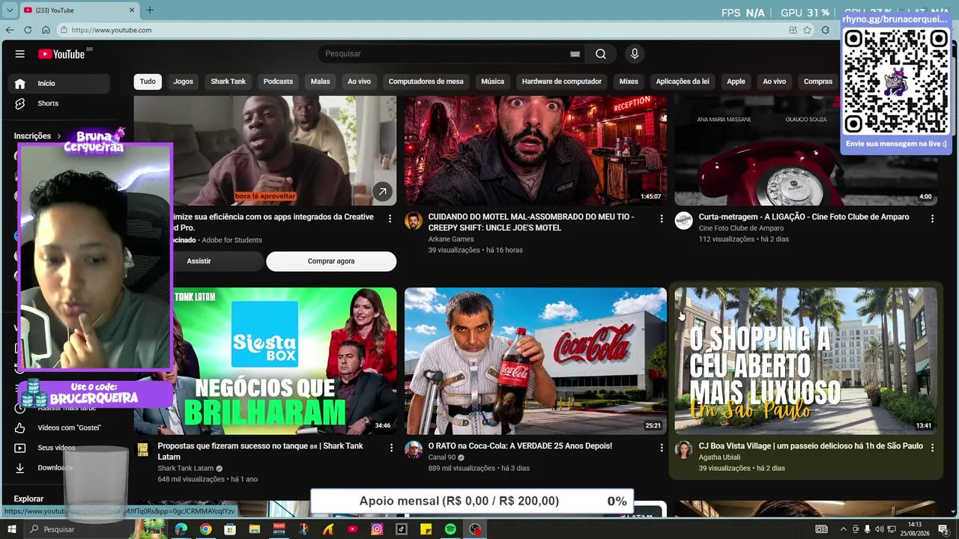Open the Shark Tank Latam channel link
959x539 pixels.
click(186, 469)
